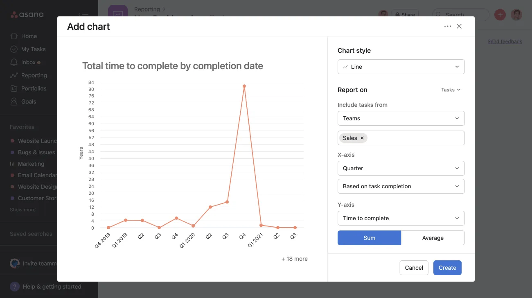The height and width of the screenshot is (298, 532).
Task: Click the Home icon in sidebar
Action: point(14,36)
